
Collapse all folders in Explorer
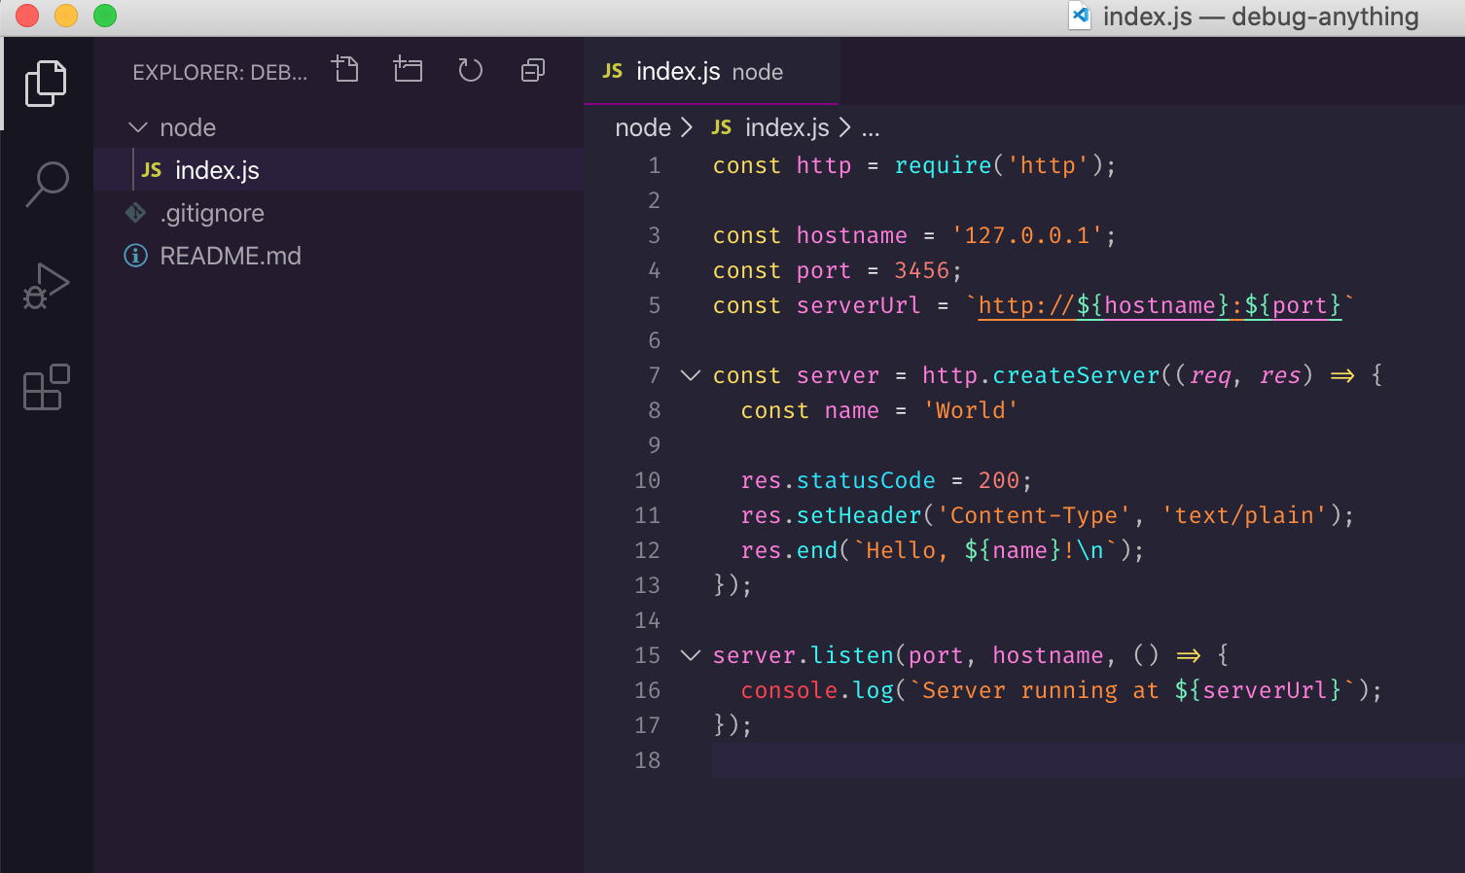click(x=532, y=70)
